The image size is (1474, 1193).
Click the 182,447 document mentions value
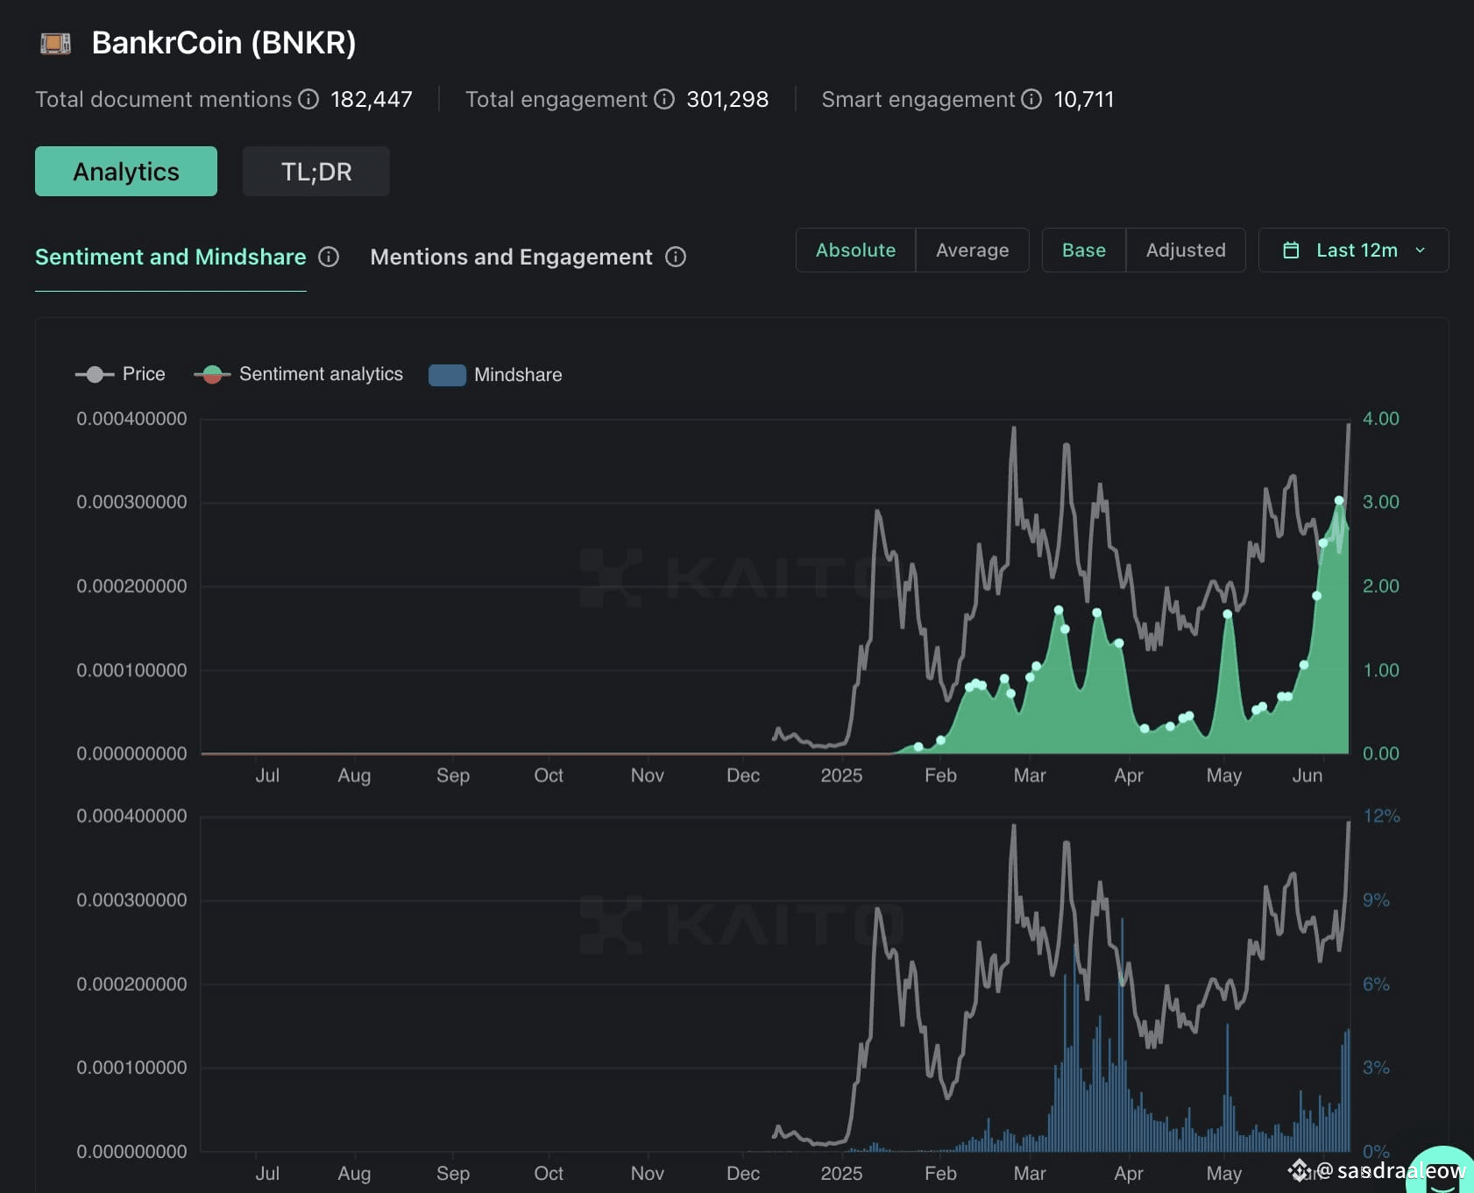372,99
